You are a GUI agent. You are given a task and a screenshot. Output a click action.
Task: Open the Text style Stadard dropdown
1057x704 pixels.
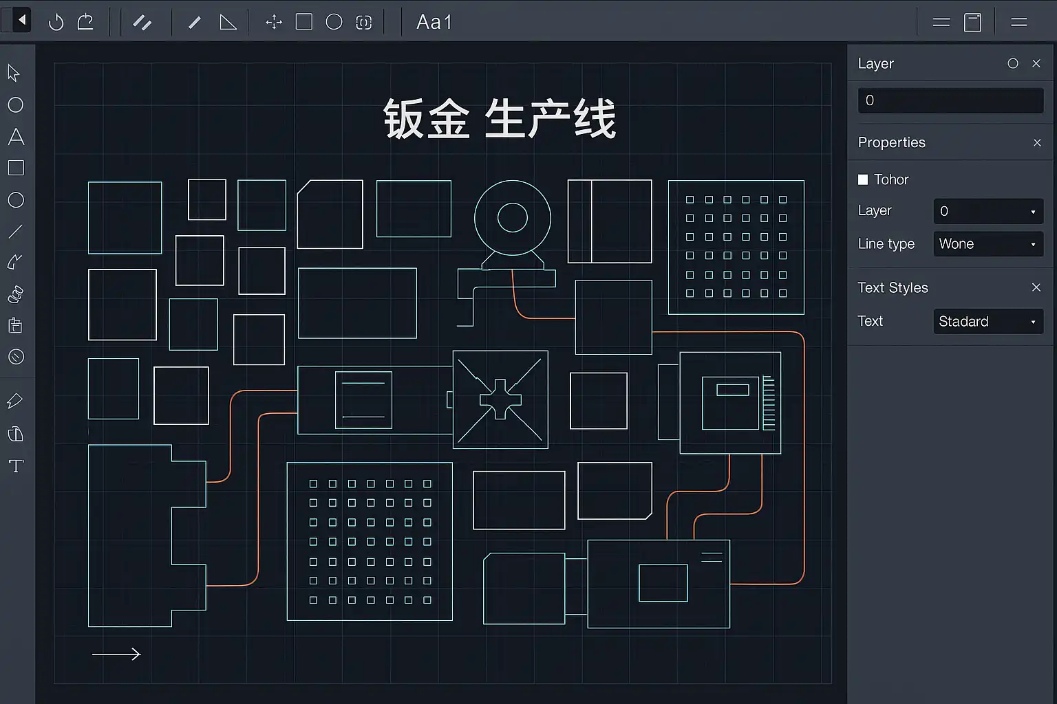987,322
